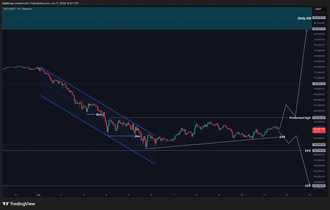Open the USDT currency selector
The height and width of the screenshot is (210, 330).
click(x=320, y=9)
